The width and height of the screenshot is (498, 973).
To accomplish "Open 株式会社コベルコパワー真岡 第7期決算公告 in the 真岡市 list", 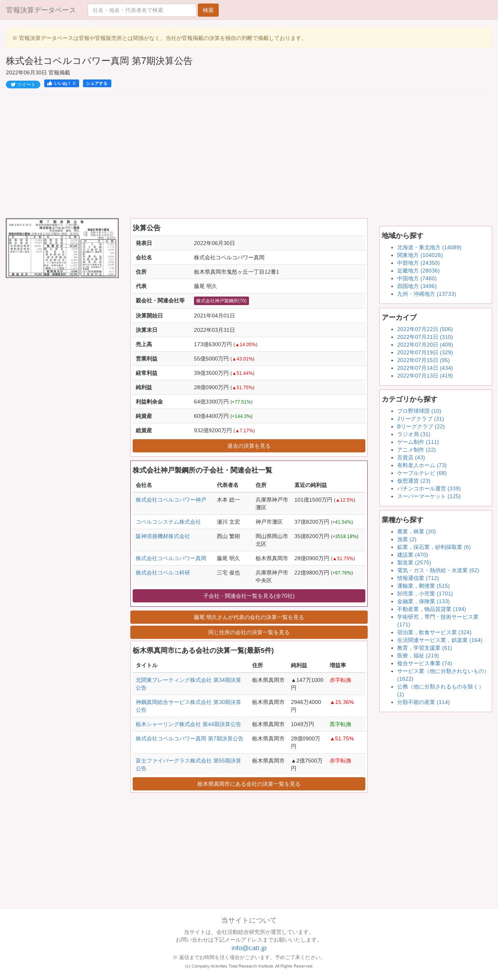I will 190,738.
